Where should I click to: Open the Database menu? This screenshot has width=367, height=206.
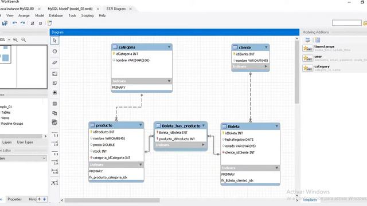pyautogui.click(x=56, y=15)
